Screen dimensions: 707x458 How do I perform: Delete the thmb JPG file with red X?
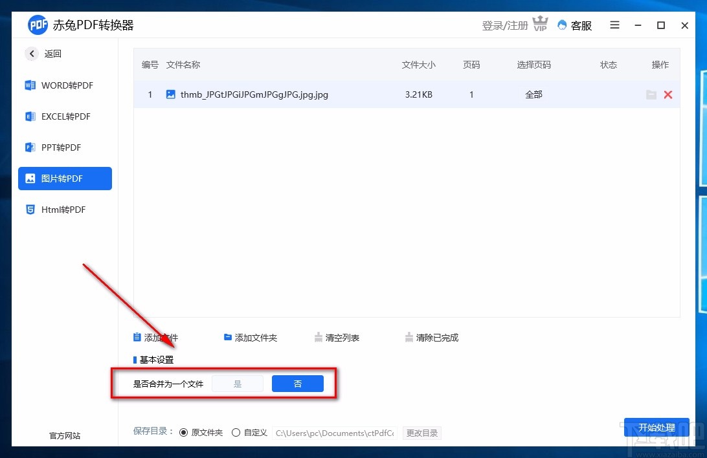[x=668, y=94]
